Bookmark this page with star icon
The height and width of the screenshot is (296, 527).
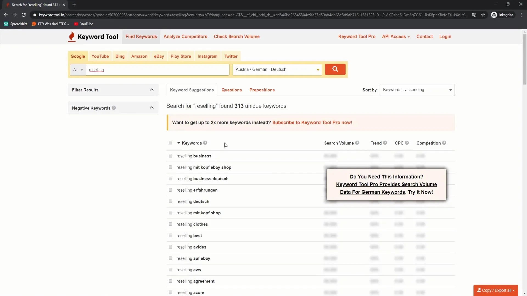tap(483, 15)
